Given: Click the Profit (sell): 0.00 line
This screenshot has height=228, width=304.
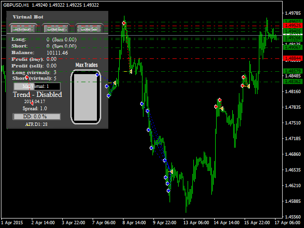Looking at the screenshot, I should click(x=34, y=66).
